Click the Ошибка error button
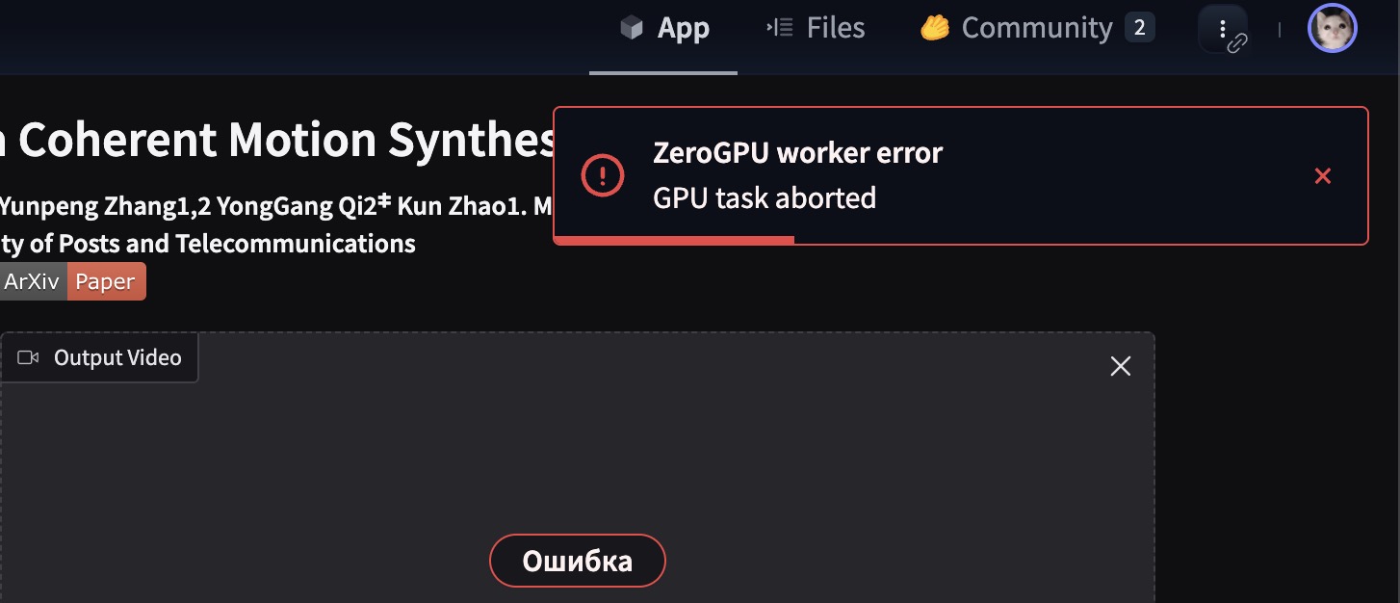 [x=578, y=561]
